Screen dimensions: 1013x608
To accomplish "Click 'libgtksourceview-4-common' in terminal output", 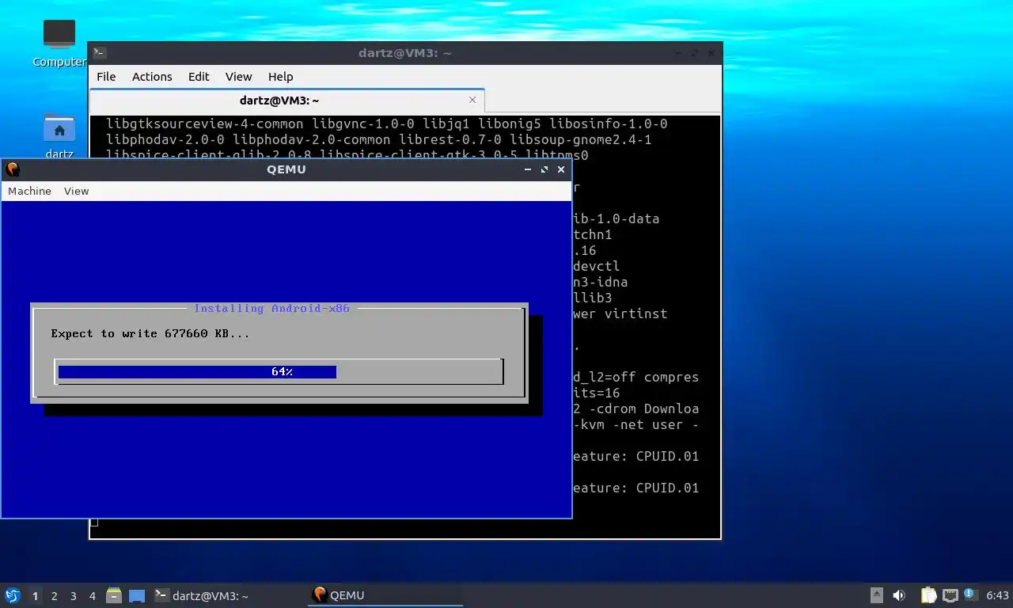I will coord(204,123).
